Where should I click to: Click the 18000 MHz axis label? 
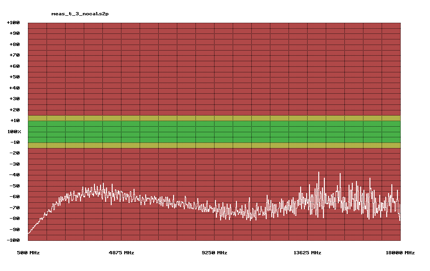[x=402, y=253]
